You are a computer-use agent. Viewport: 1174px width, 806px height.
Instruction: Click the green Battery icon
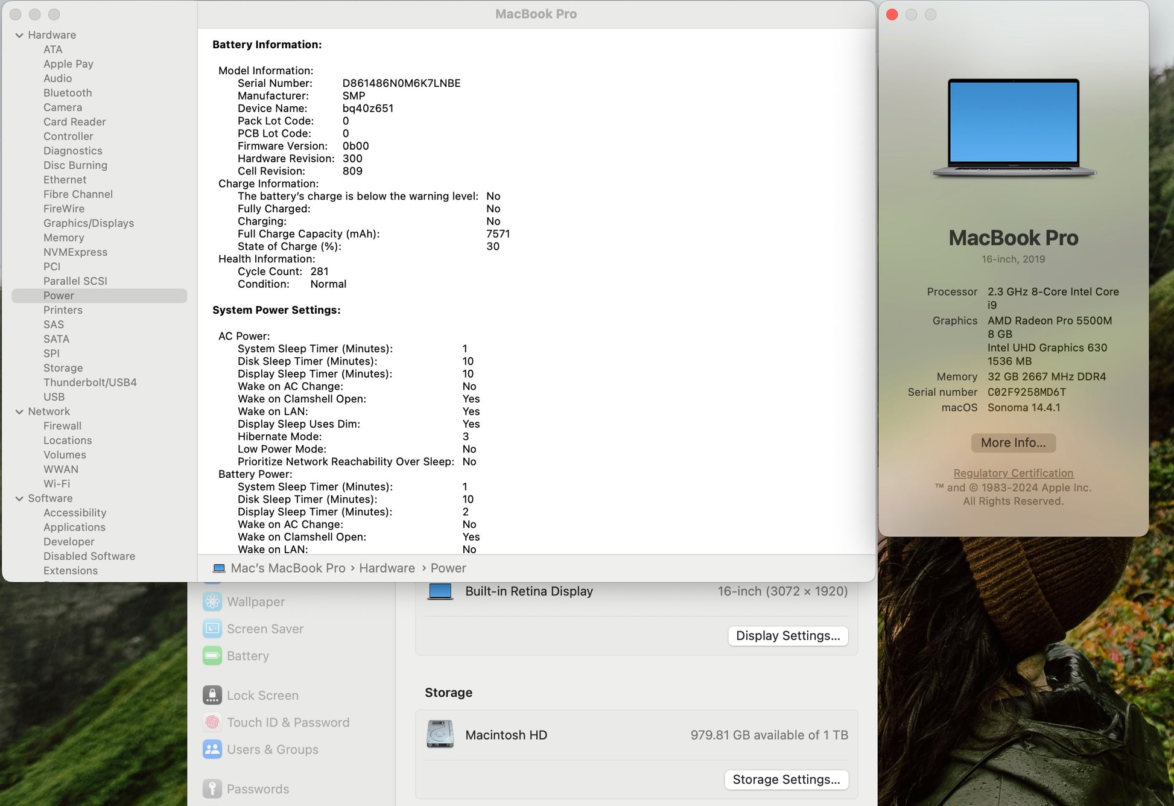pyautogui.click(x=212, y=656)
